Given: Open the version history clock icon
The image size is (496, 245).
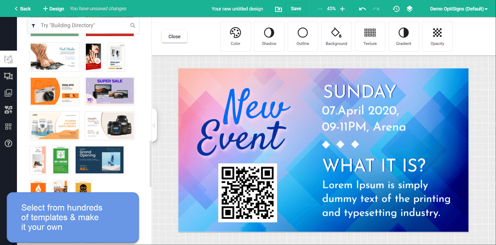Looking at the screenshot, I should coord(396,9).
